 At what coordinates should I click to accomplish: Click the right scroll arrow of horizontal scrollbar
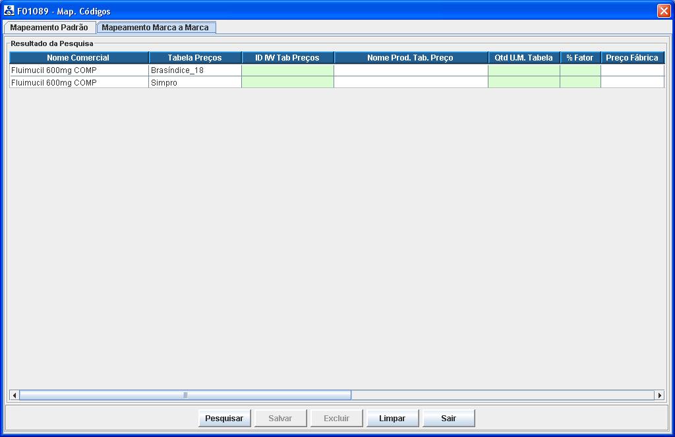tap(659, 395)
